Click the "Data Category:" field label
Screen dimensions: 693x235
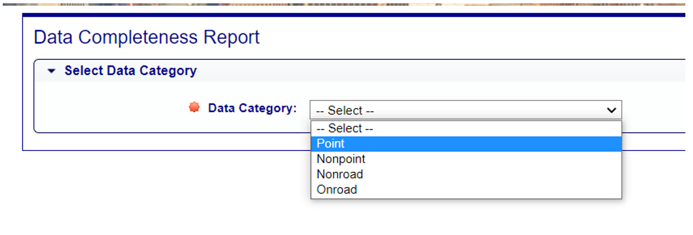coord(252,108)
